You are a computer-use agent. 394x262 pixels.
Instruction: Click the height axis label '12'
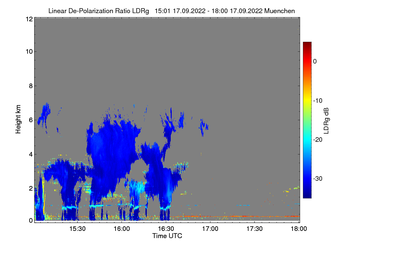pyautogui.click(x=29, y=19)
